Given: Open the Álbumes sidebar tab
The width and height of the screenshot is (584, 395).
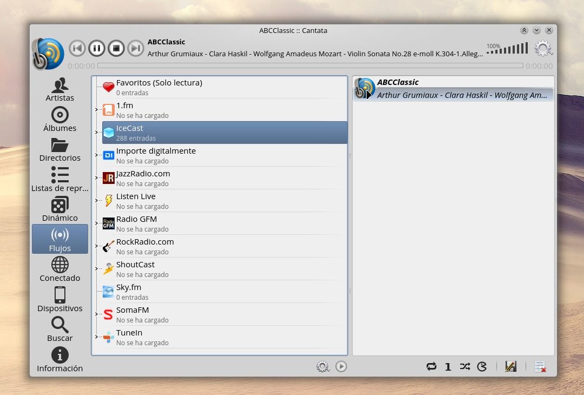Looking at the screenshot, I should (x=59, y=120).
